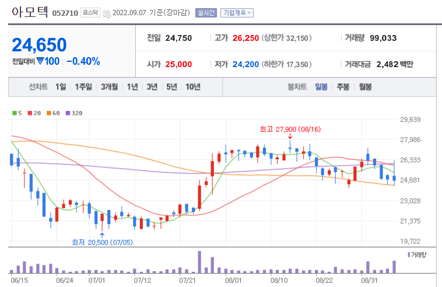Select the 1주일 line chart tab
Image resolution: width=442 pixels, height=287 pixels.
point(83,87)
